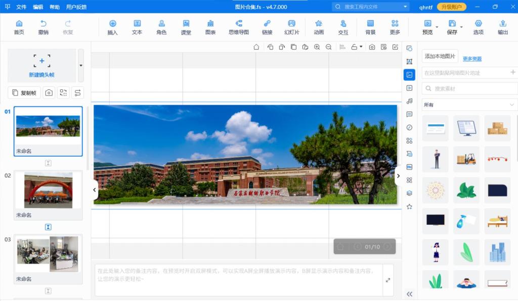This screenshot has width=518, height=301.
Task: Click the edit pencil icon in canvas toolbar
Action: 395,47
